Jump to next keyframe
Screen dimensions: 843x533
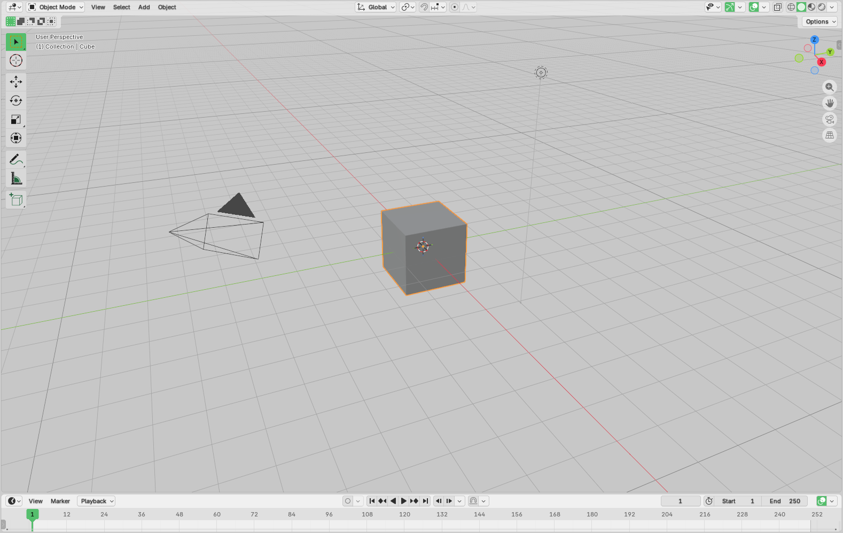click(415, 501)
